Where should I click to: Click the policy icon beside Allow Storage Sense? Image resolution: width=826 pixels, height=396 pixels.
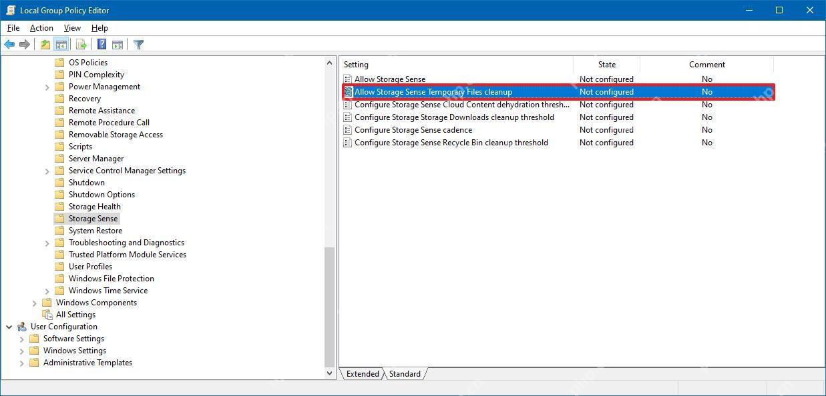click(x=347, y=79)
